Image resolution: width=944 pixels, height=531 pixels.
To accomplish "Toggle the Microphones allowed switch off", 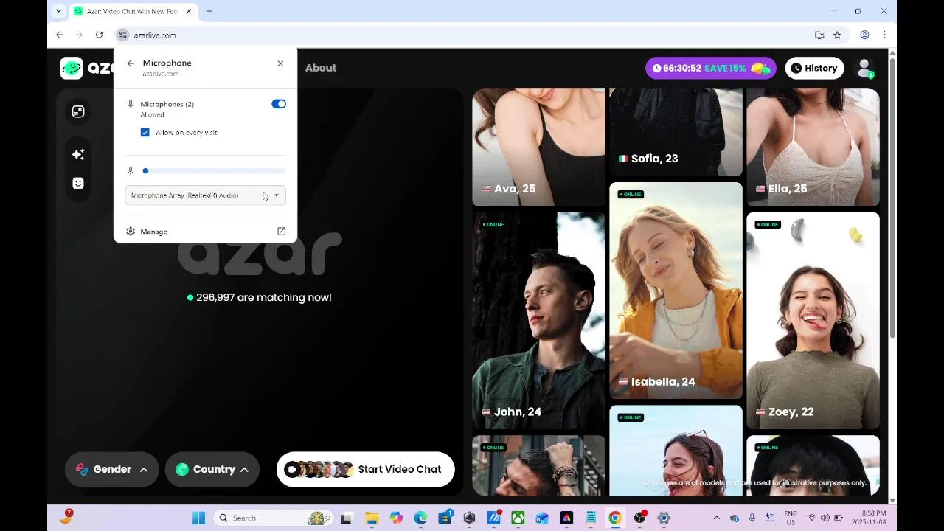I will (x=279, y=104).
